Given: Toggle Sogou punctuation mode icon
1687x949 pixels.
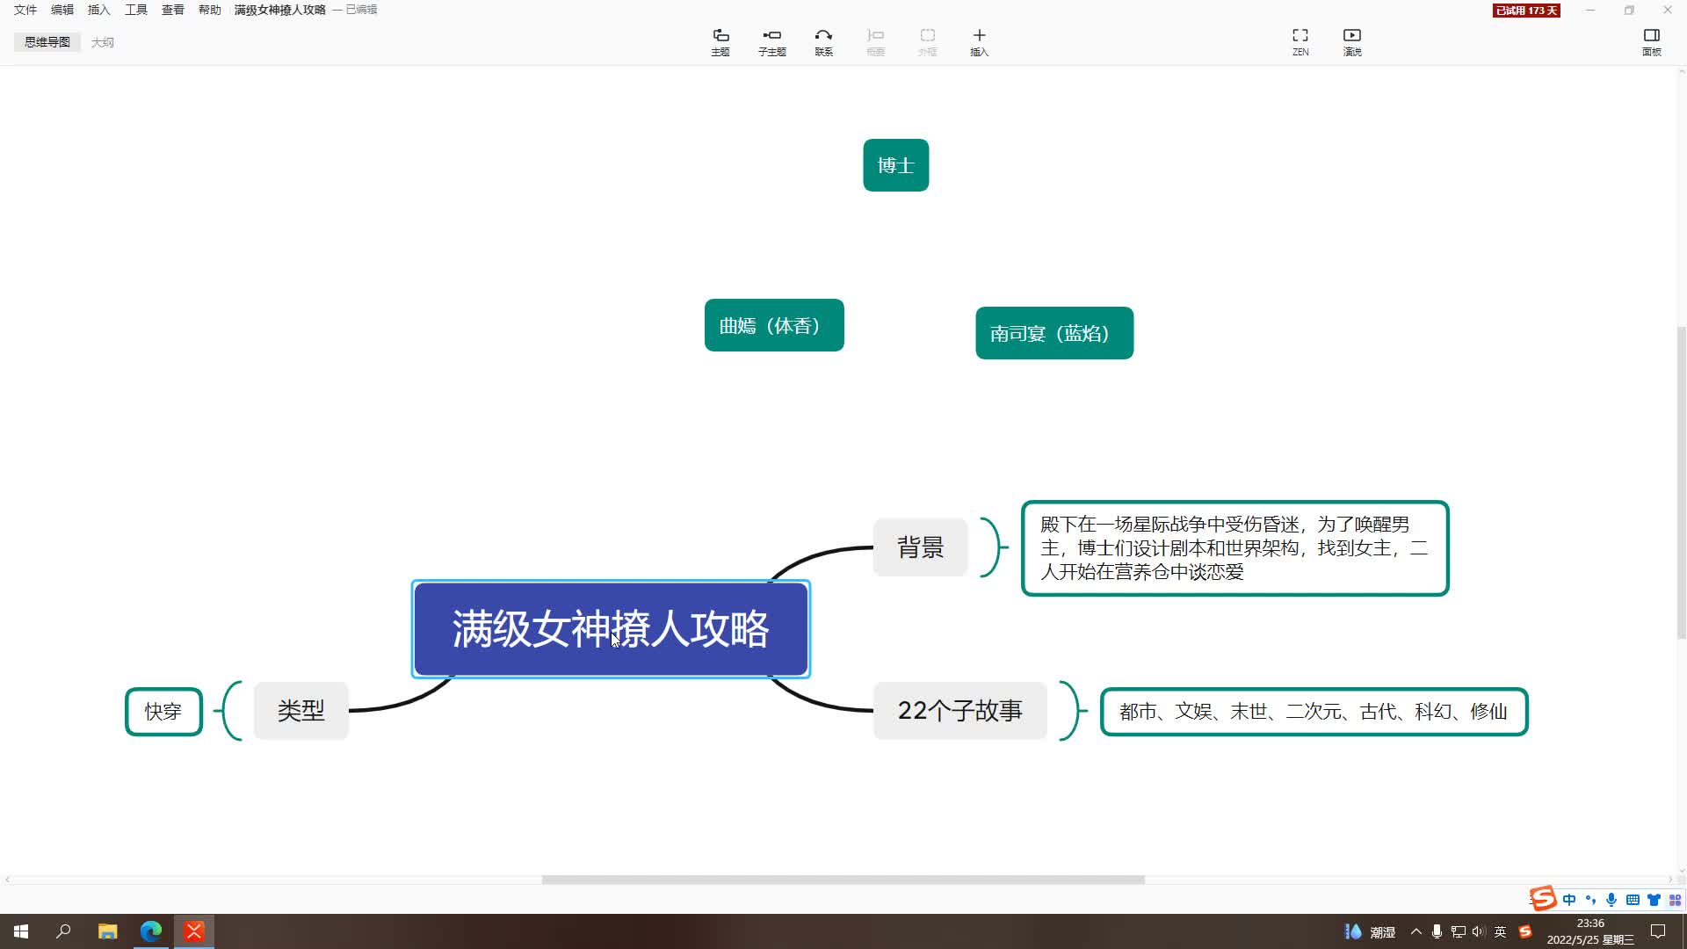Looking at the screenshot, I should [1590, 900].
